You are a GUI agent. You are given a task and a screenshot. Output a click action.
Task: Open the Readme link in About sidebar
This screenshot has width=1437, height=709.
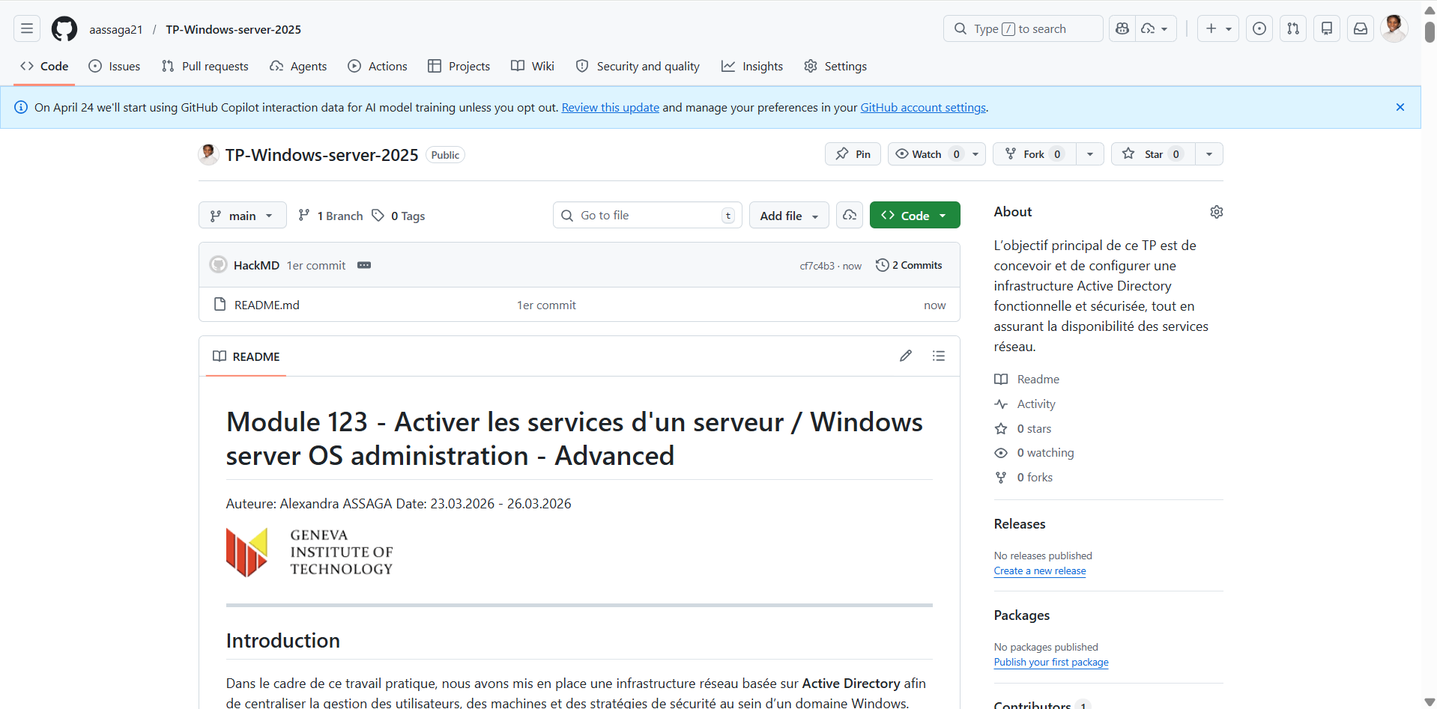click(1027, 379)
